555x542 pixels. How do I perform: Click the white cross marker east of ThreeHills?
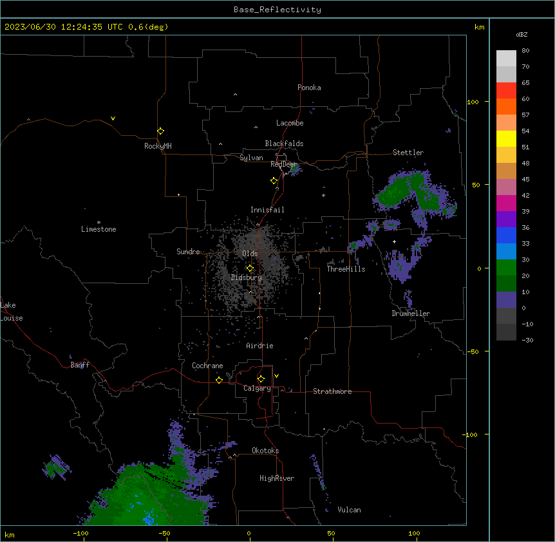pos(394,241)
